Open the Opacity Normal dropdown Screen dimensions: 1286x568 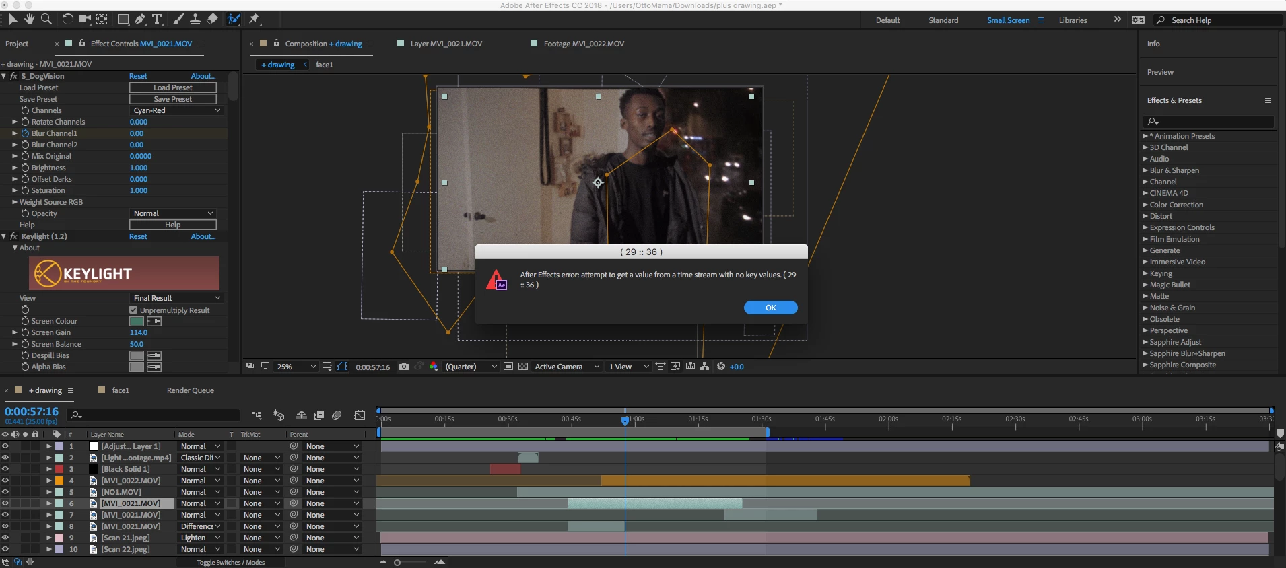[172, 213]
